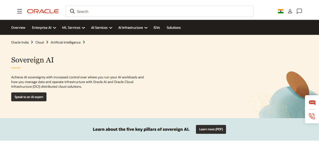Click the Oracle logo

point(43,11)
